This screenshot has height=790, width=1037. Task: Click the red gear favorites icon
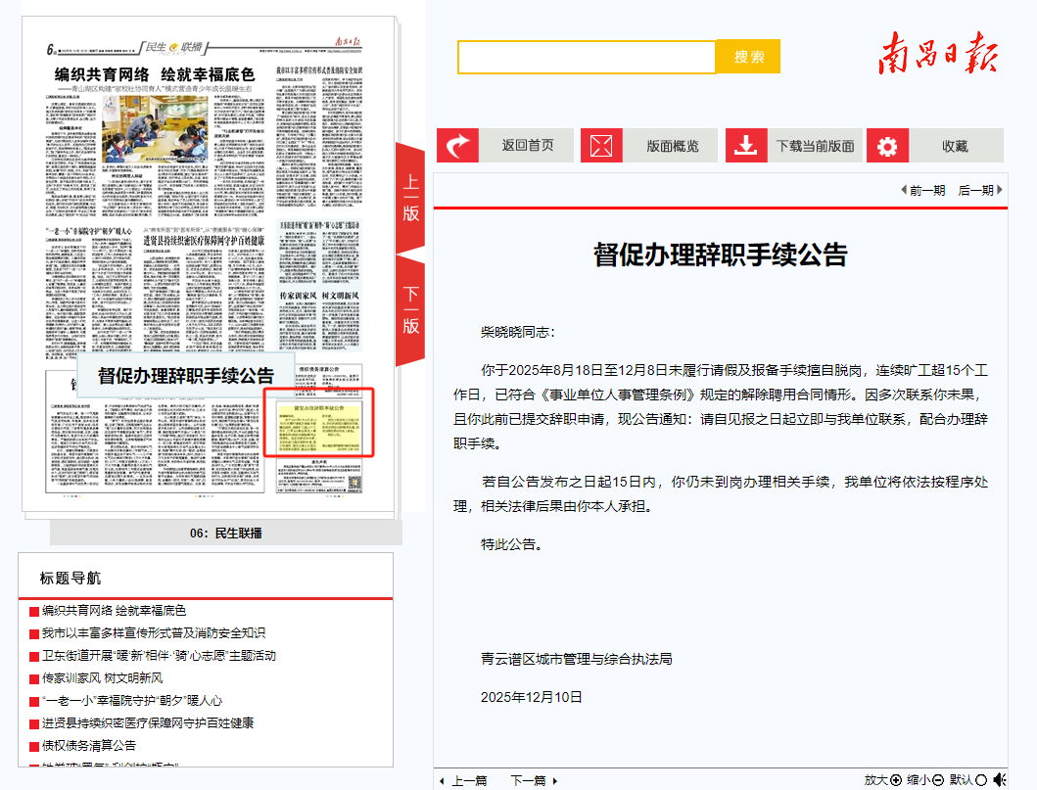(887, 146)
